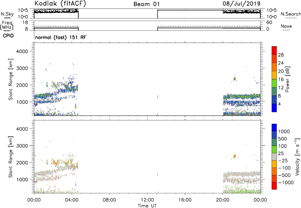Select the "04:00" time tick label
Viewport: 301px width, 208px height.
pyautogui.click(x=72, y=200)
